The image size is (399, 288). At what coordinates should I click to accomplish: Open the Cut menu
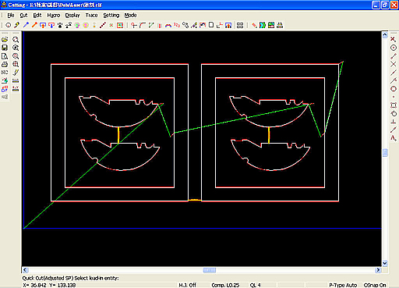click(x=23, y=16)
